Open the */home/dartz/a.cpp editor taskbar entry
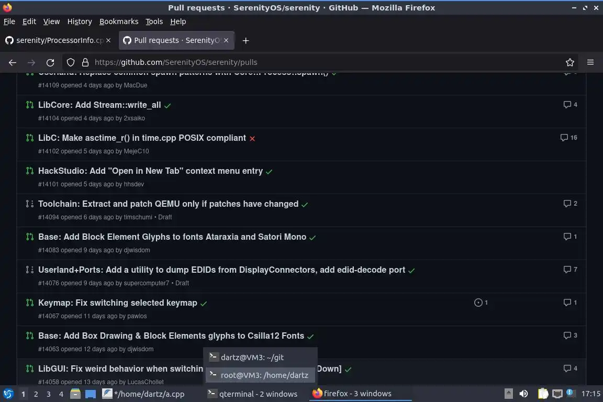The width and height of the screenshot is (603, 402). (x=143, y=394)
